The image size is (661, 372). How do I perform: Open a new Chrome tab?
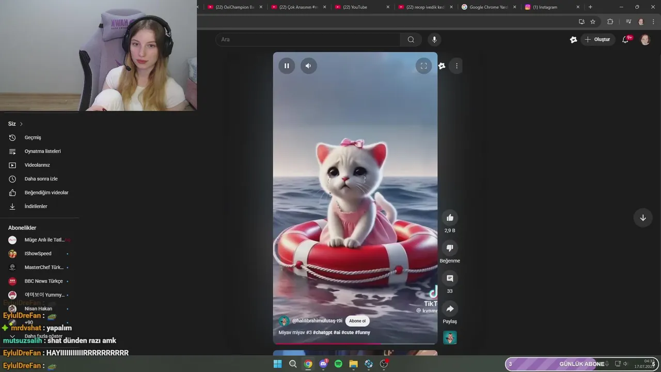(590, 7)
